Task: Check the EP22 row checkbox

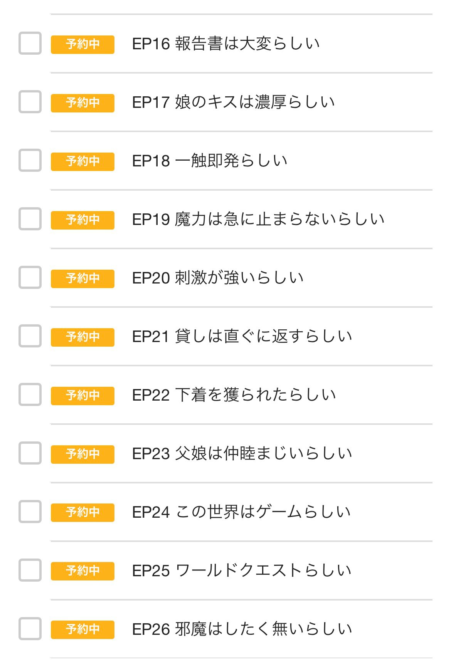Action: 30,394
